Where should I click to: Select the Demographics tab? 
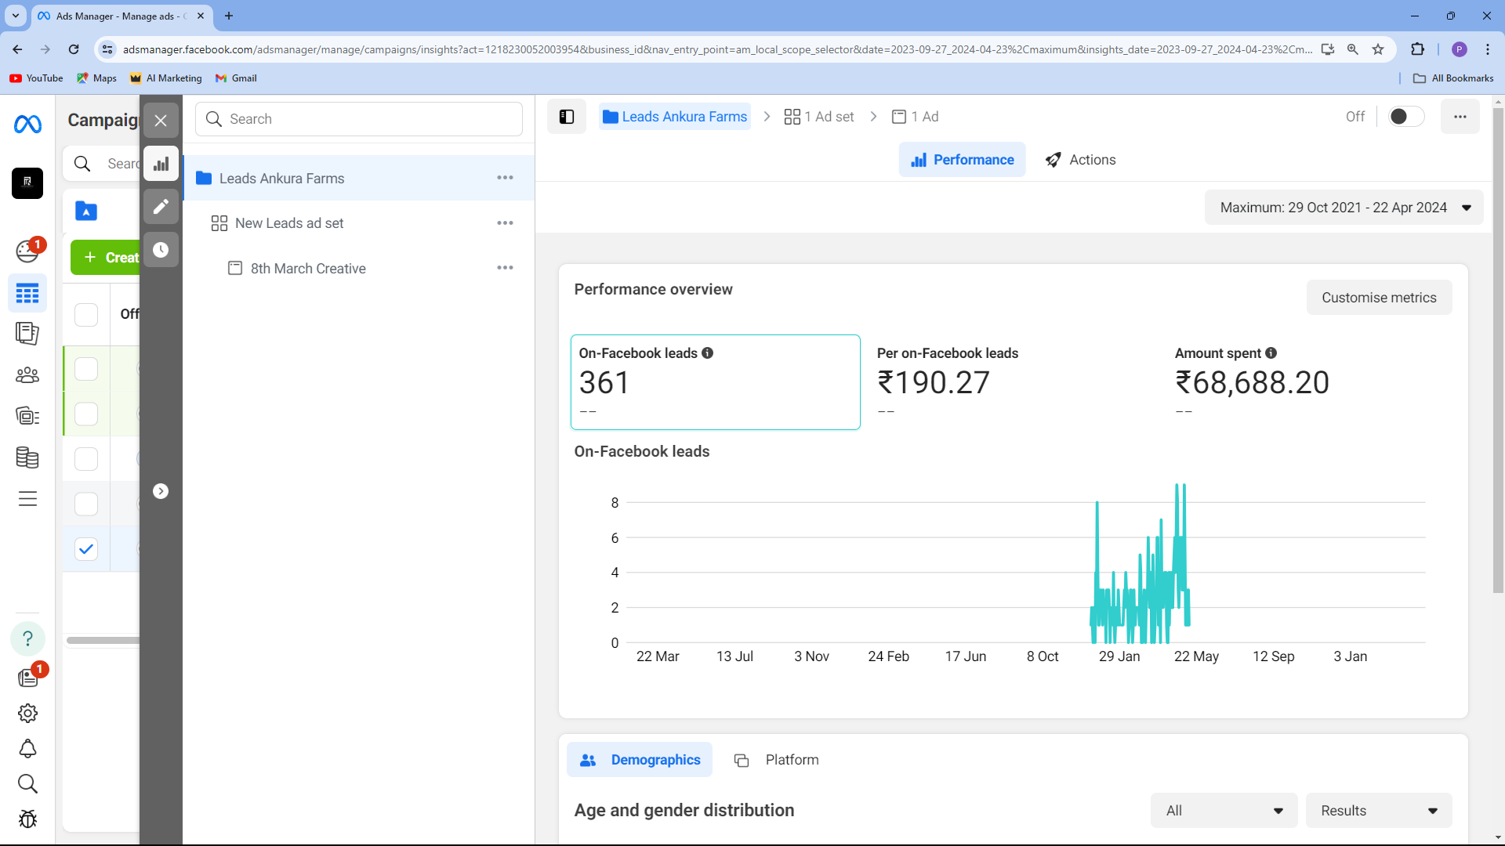(x=639, y=760)
